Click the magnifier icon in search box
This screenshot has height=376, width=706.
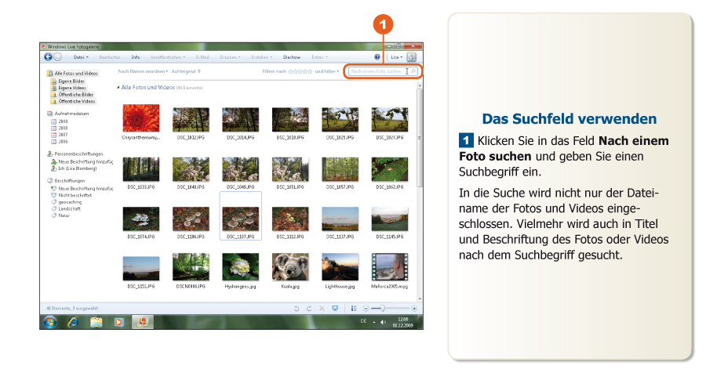point(413,71)
